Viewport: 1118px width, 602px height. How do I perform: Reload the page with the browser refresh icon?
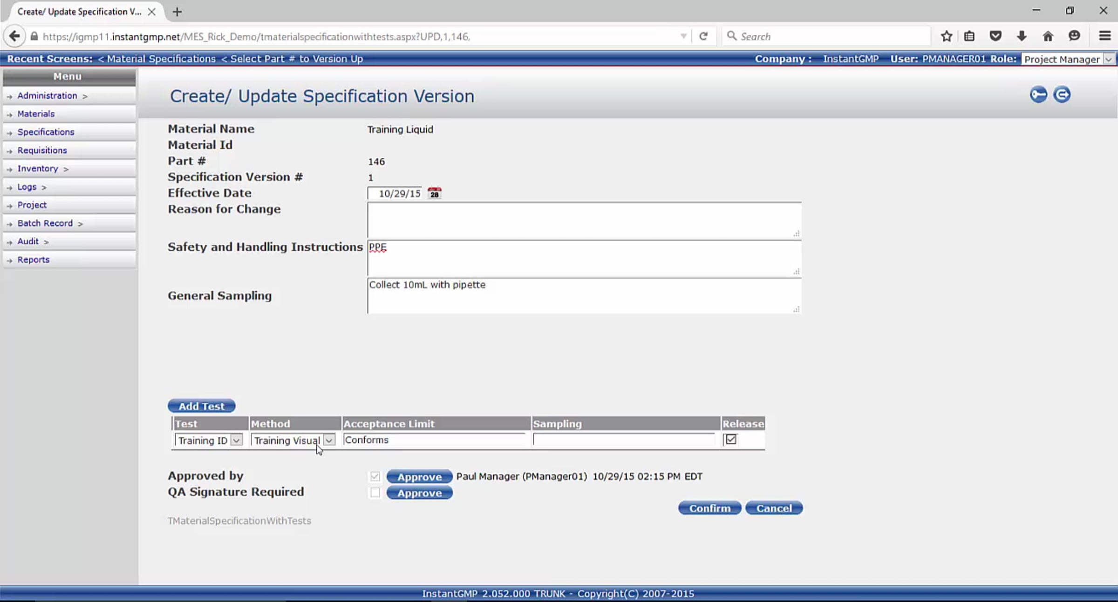(x=703, y=36)
